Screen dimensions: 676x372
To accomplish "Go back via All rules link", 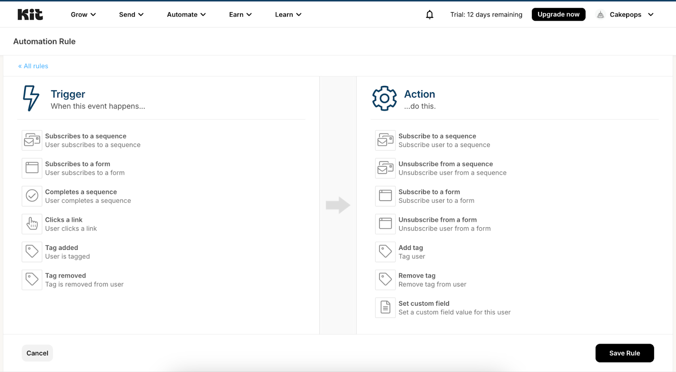I will 33,66.
